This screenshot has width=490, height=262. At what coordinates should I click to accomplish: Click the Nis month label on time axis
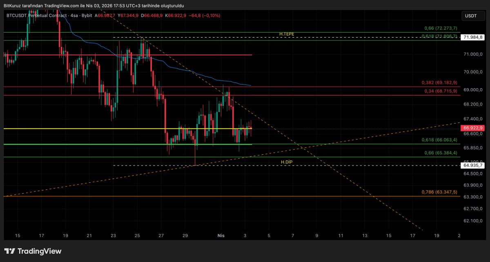221,235
